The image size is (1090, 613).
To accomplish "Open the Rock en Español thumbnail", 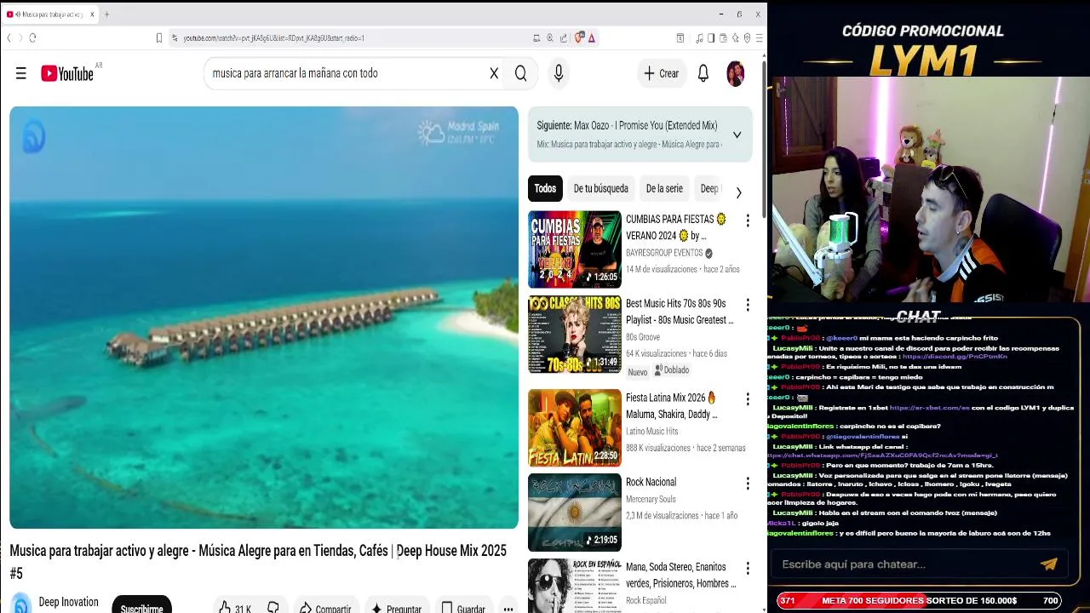I will point(575,586).
